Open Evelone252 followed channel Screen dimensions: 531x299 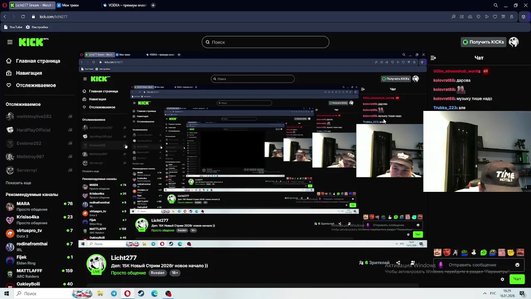39,143
